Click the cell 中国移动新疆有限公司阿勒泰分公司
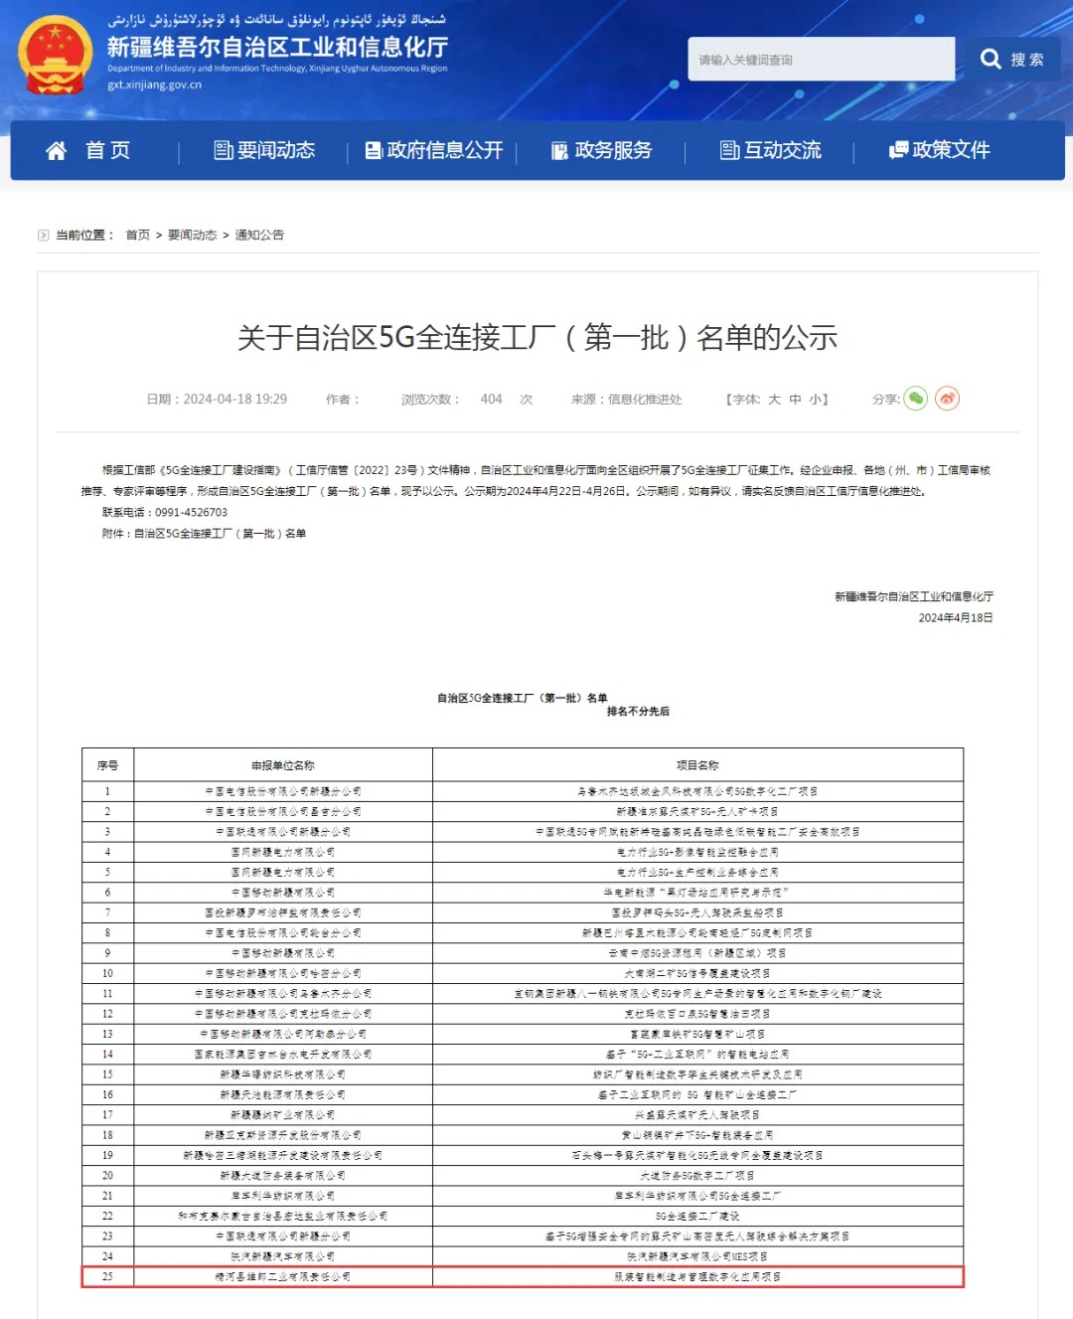The image size is (1073, 1319). click(283, 1035)
